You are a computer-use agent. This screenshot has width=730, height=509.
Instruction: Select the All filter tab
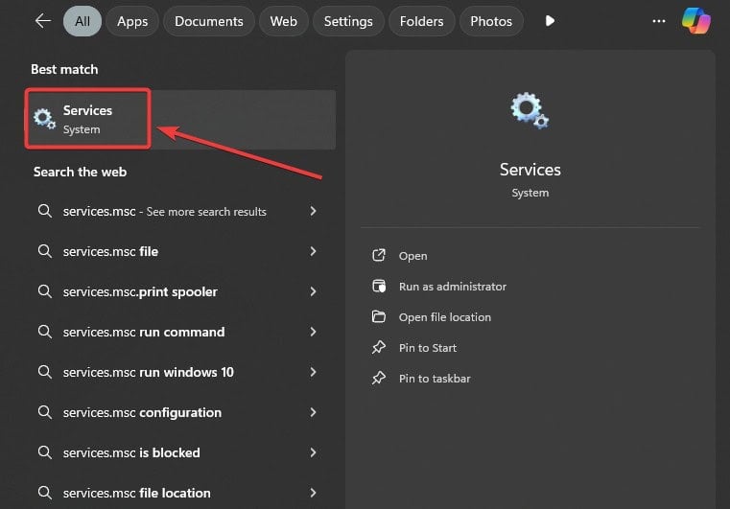click(82, 21)
